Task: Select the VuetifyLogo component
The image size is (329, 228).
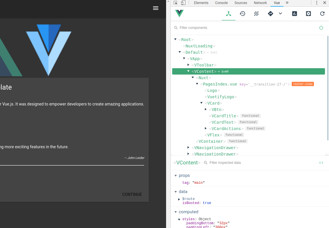Action: pos(221,97)
